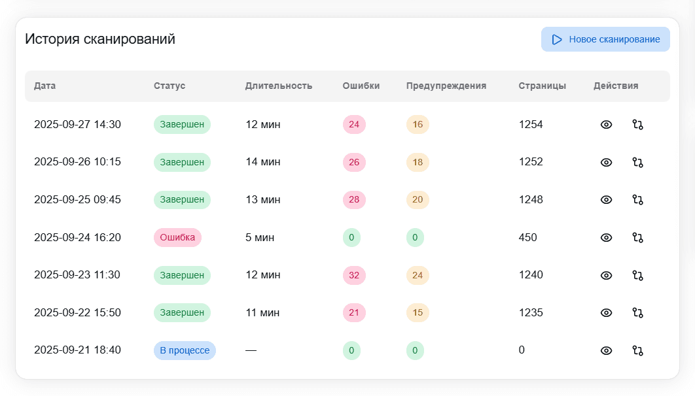Image resolution: width=695 pixels, height=396 pixels.
Task: Open eye icon for 2025-09-23 11:30 scan
Action: coord(606,275)
